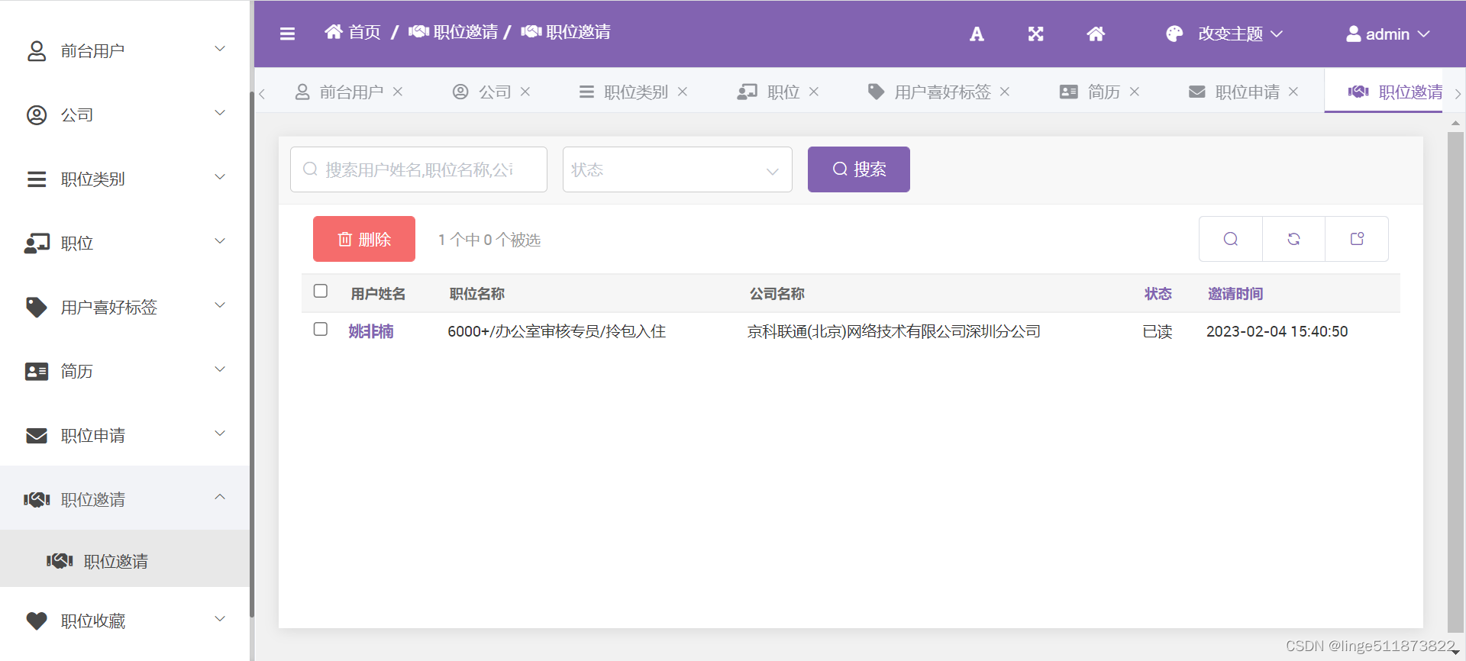Click the home icon in top bar
The image size is (1466, 661).
point(1096,34)
